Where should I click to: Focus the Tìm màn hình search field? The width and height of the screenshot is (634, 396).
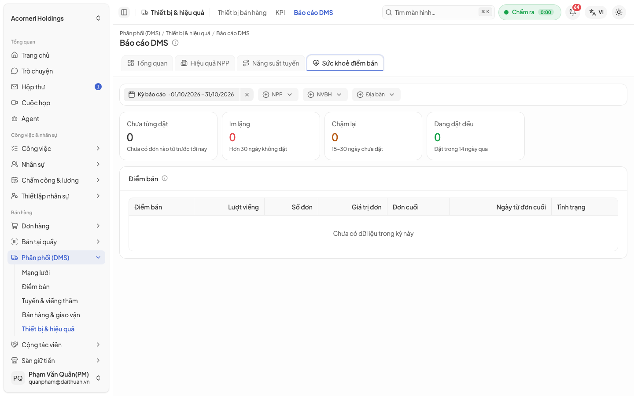point(439,12)
